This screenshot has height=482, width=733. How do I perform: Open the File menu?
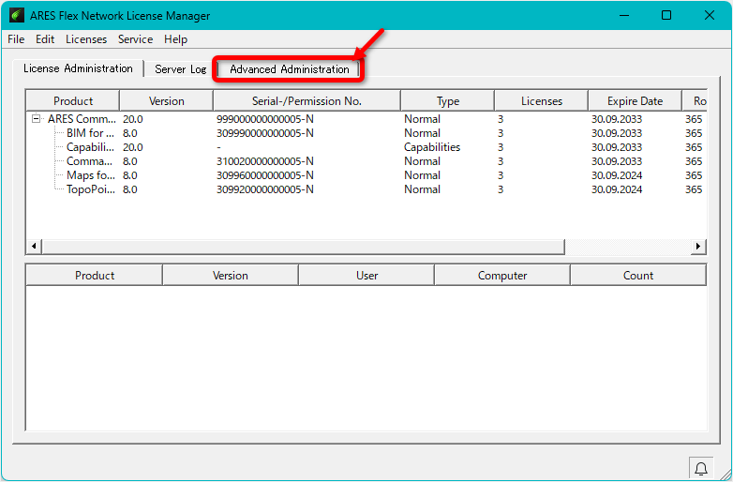coord(16,39)
